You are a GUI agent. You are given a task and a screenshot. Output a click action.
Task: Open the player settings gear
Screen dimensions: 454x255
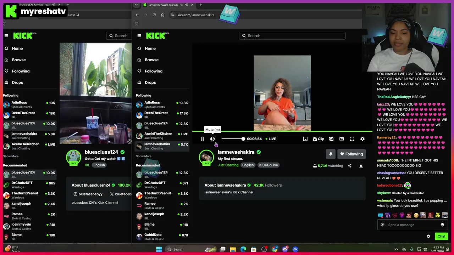click(x=362, y=139)
